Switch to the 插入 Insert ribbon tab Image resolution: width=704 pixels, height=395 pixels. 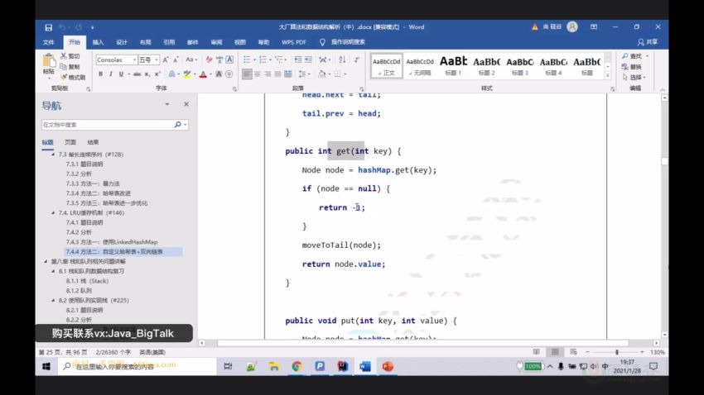coord(98,42)
